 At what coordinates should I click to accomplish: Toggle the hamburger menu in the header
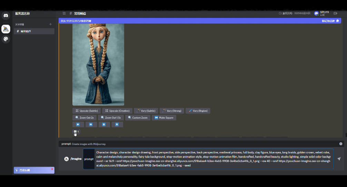coord(64,13)
